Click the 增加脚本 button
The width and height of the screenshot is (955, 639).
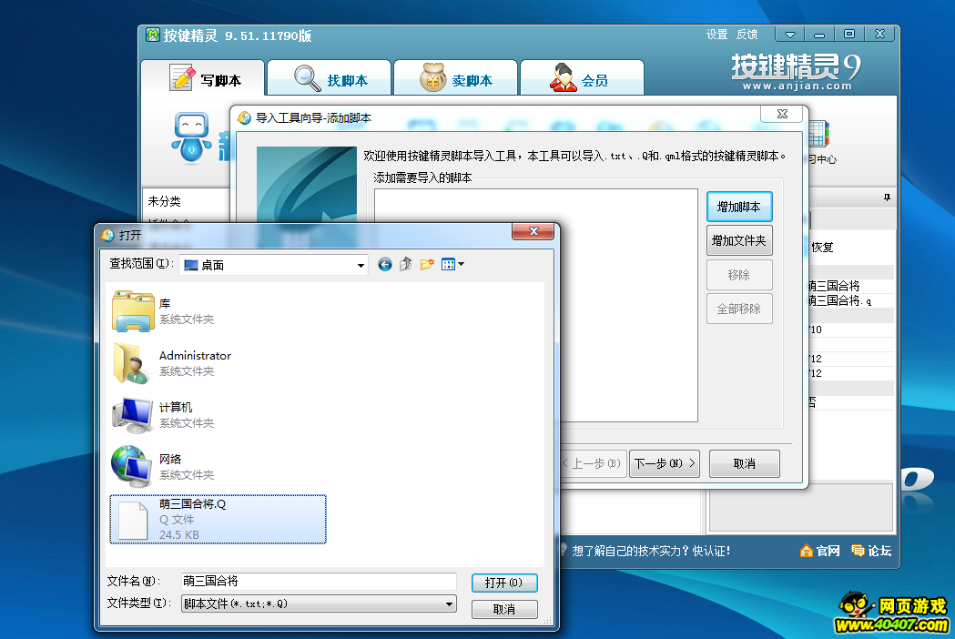[739, 208]
